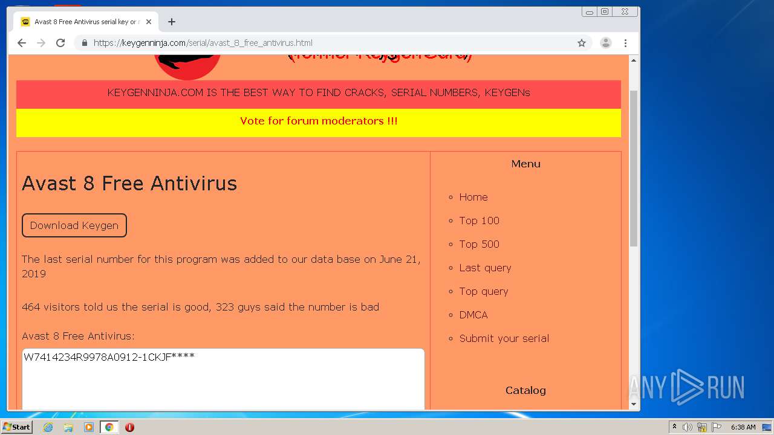Open Chrome's three-dot menu
The image size is (774, 435).
[x=625, y=43]
